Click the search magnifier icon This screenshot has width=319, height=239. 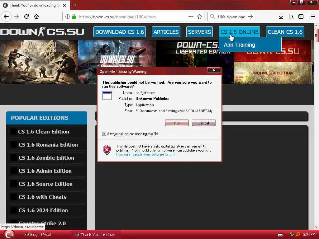pyautogui.click(x=212, y=16)
